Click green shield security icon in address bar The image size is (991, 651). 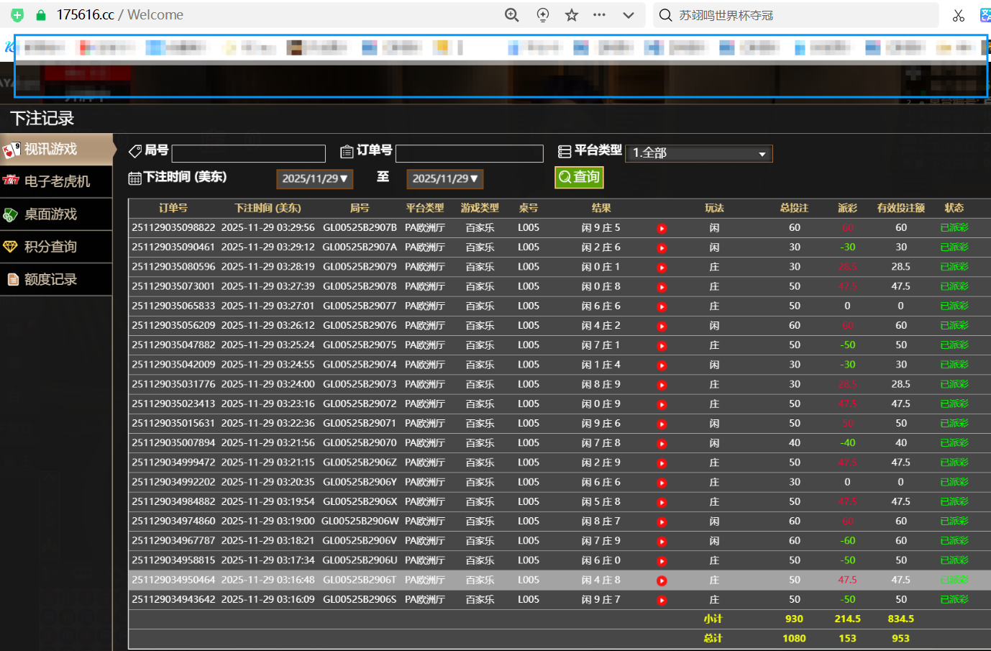[x=17, y=15]
